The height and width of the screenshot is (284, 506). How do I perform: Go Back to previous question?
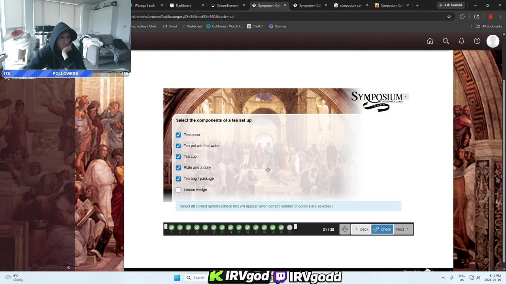click(362, 229)
